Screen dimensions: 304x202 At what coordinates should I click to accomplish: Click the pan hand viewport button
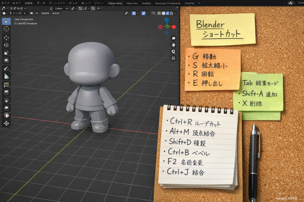(173, 45)
